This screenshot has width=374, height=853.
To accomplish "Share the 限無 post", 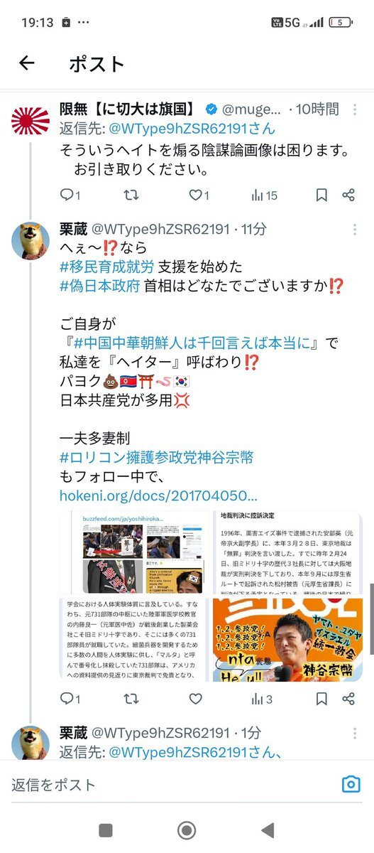I will click(x=348, y=195).
